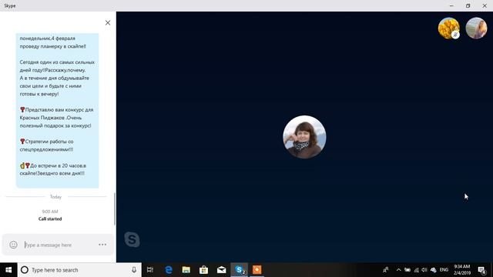Select the yellow flowers participant avatar

click(448, 28)
